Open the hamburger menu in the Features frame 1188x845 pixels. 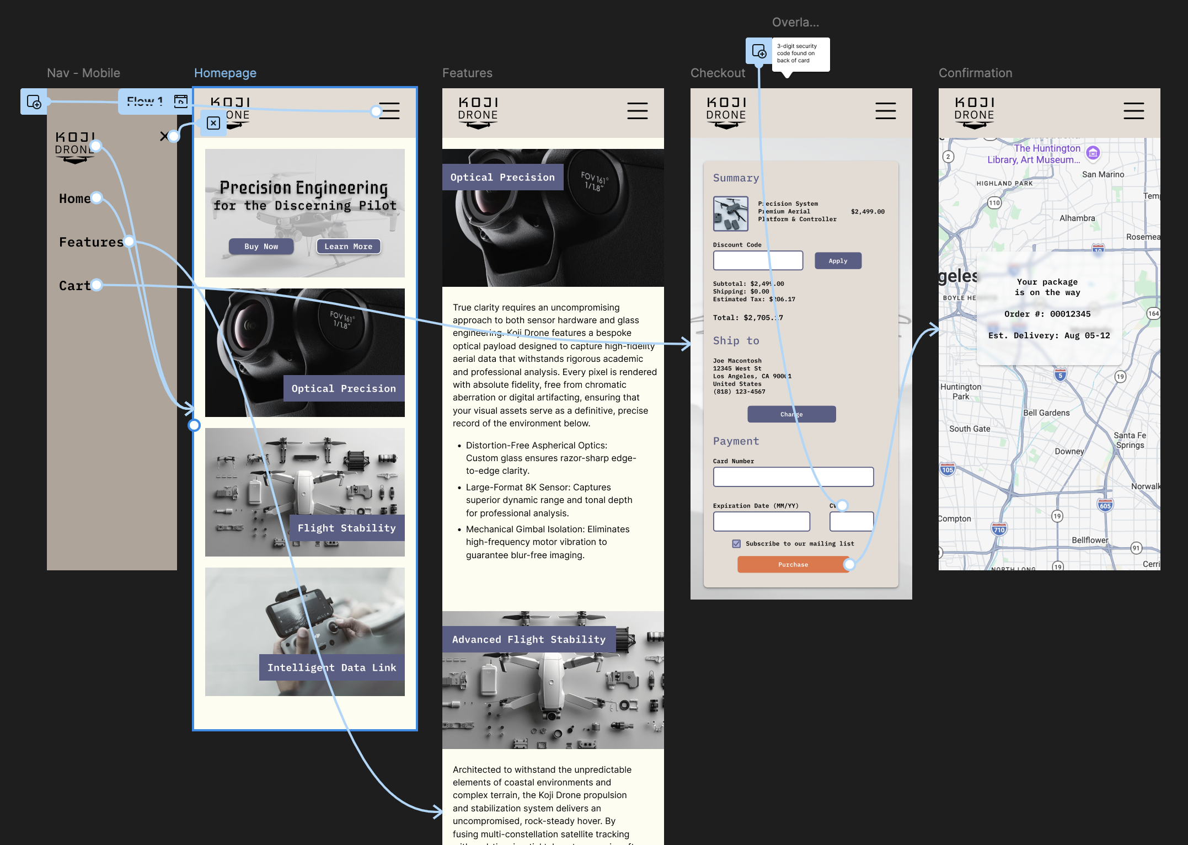click(637, 111)
